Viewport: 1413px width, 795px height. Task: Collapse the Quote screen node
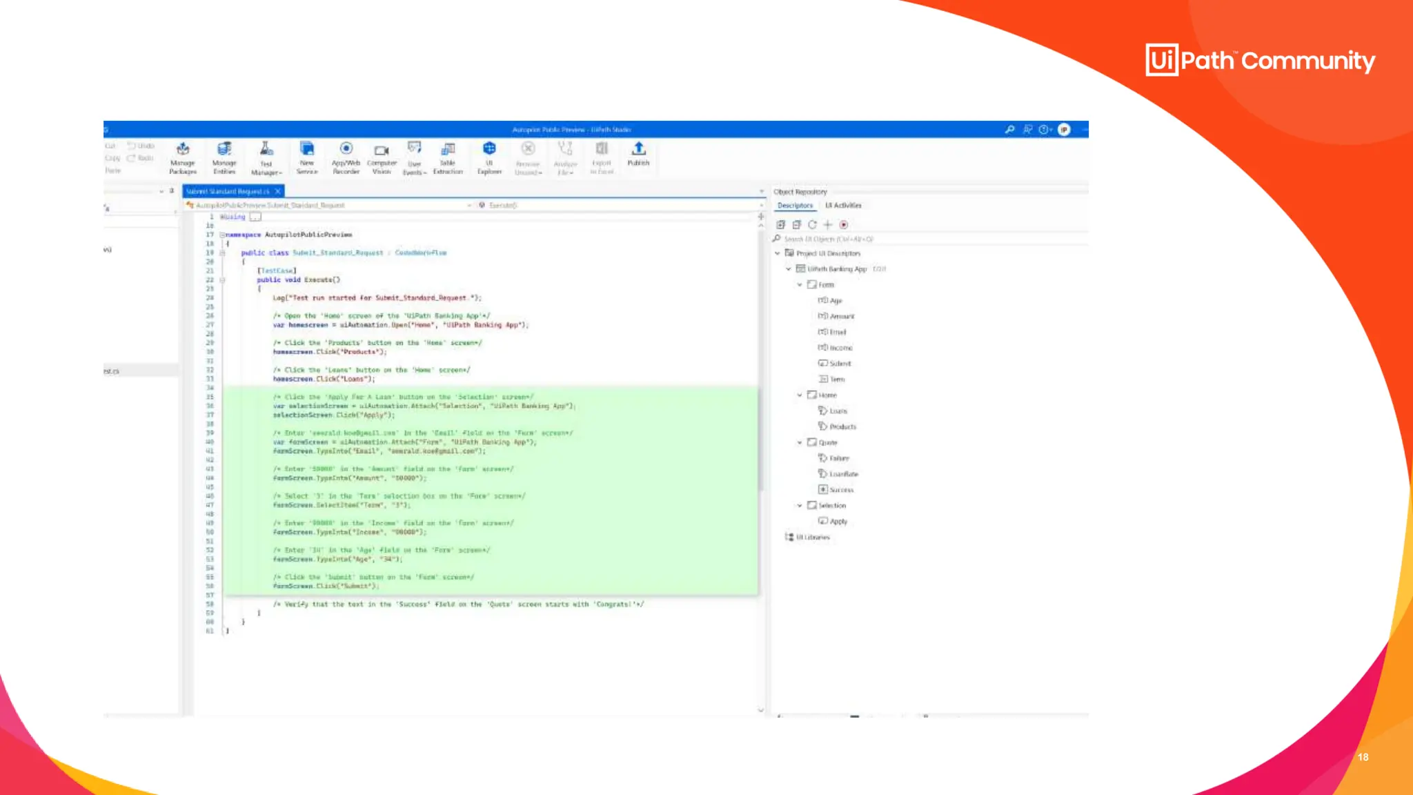click(800, 443)
